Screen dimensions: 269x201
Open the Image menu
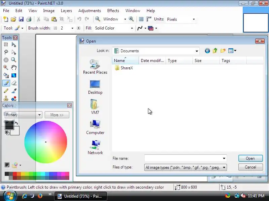(x=49, y=11)
